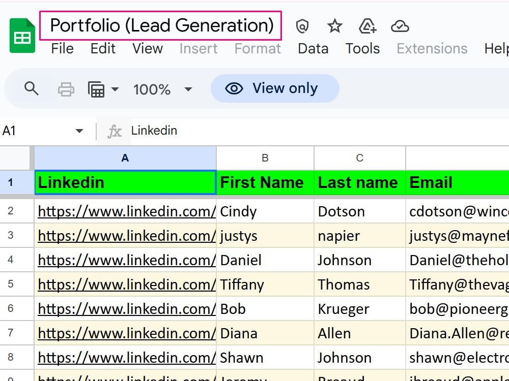Open the Google Sheets home icon
This screenshot has width=509, height=381.
tap(22, 36)
